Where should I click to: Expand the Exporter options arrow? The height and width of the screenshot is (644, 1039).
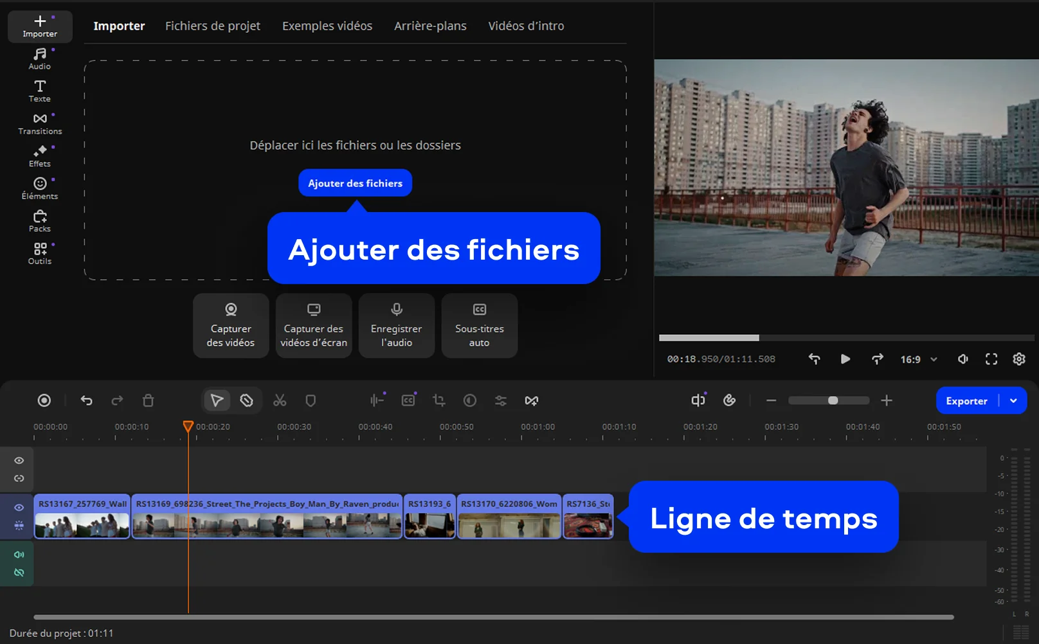[x=1013, y=400]
